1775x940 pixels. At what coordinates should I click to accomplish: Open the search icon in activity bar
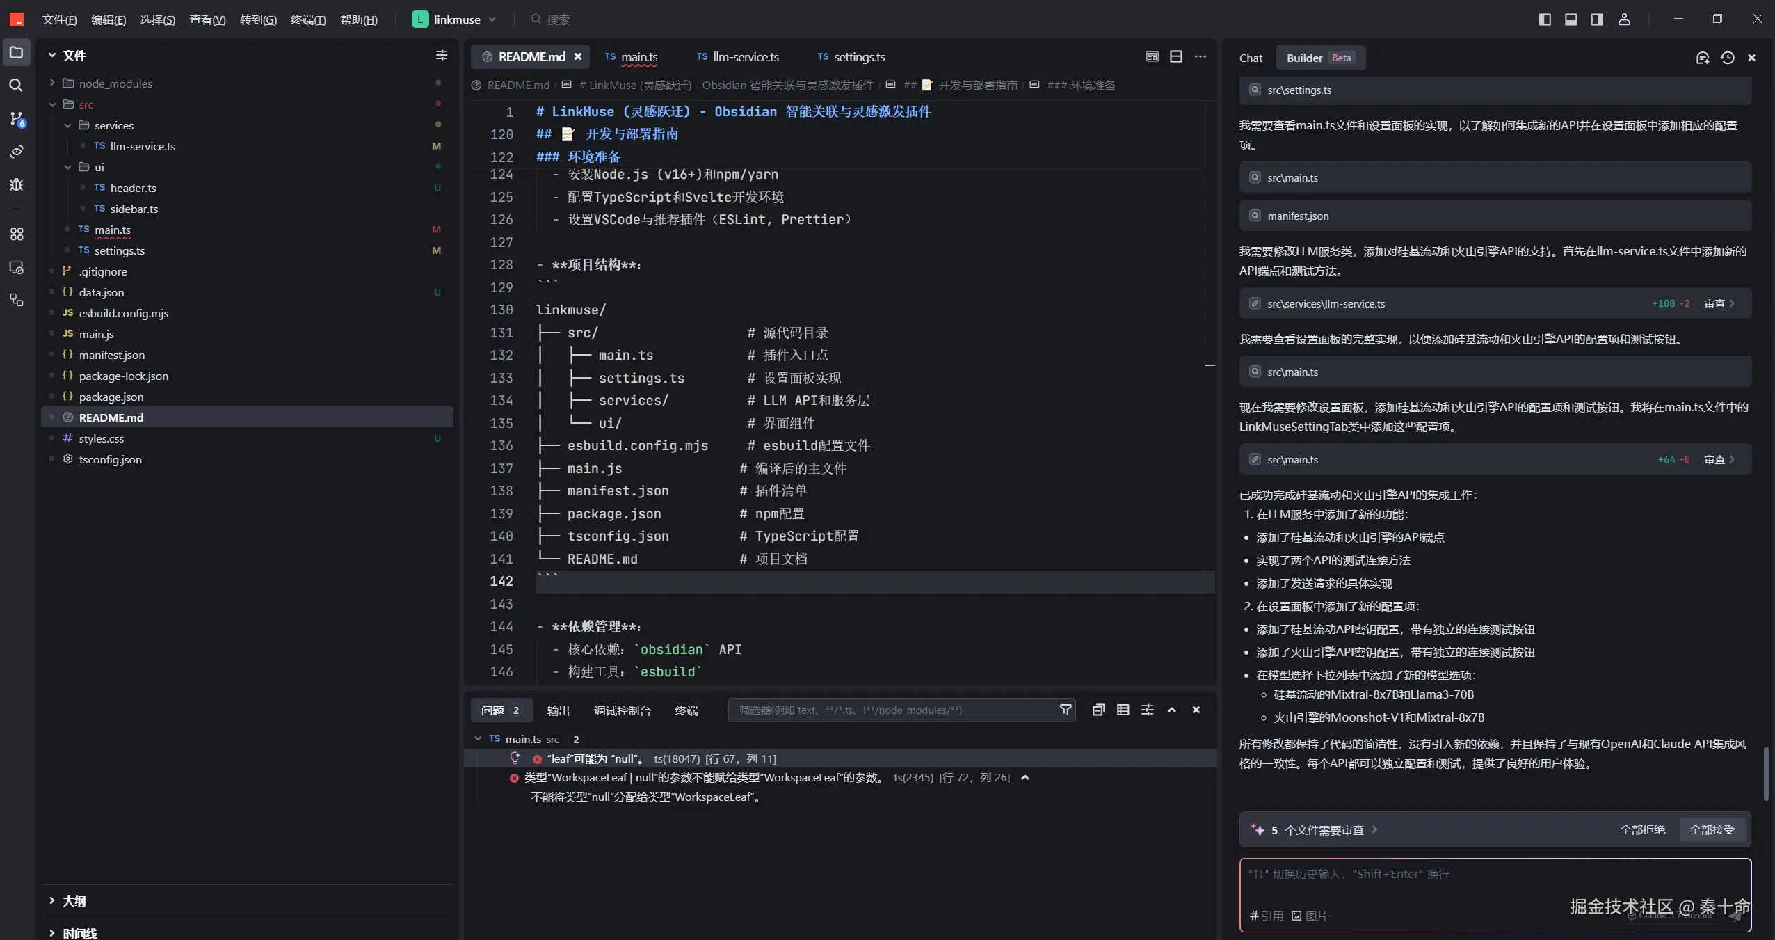[x=16, y=85]
